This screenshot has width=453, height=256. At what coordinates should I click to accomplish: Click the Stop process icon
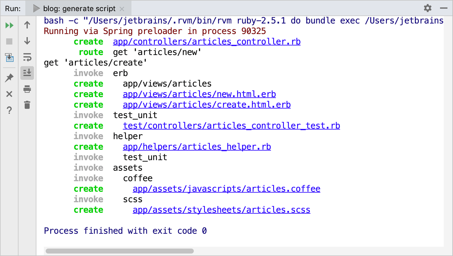pyautogui.click(x=9, y=41)
